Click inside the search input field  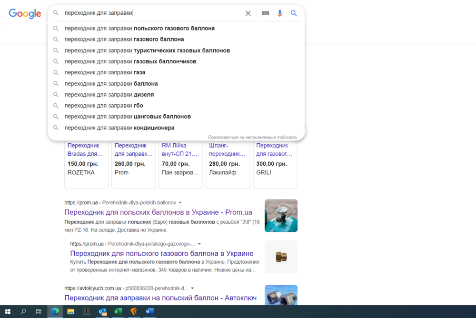[143, 13]
